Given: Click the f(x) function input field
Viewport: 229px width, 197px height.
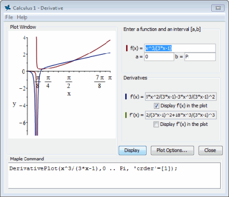Looking at the screenshot, I should pos(180,48).
